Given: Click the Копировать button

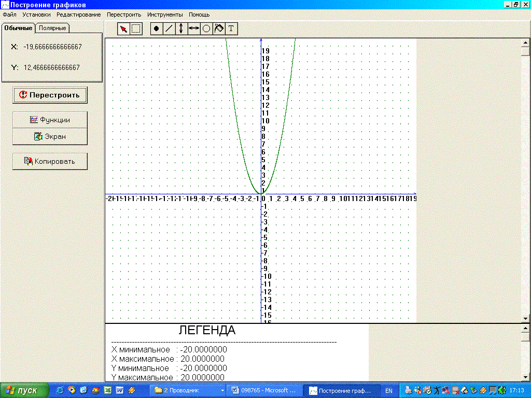Looking at the screenshot, I should [x=50, y=161].
